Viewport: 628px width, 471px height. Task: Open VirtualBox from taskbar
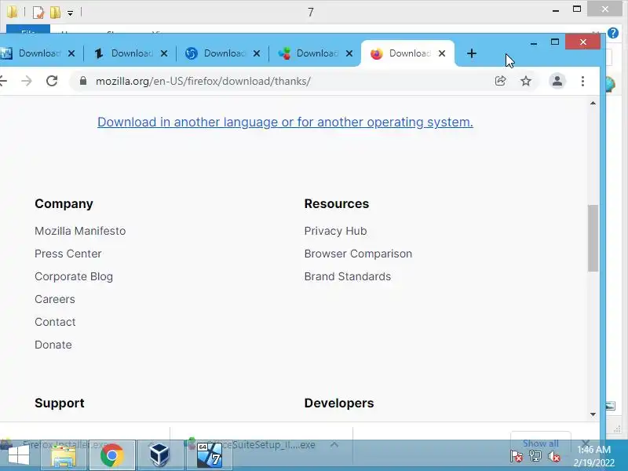pos(159,455)
